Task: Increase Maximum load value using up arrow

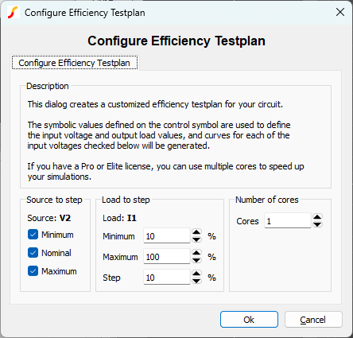Action: point(196,253)
